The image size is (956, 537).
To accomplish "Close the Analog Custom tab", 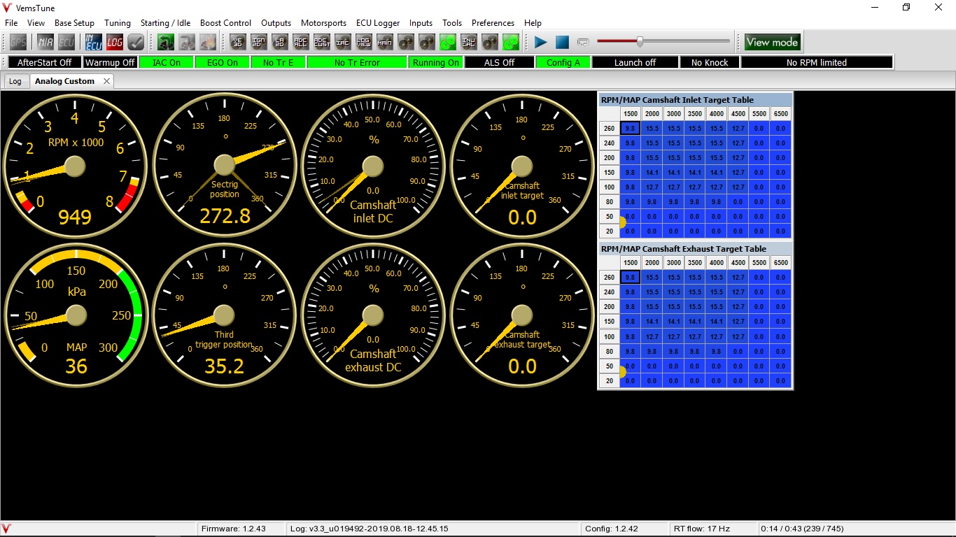I will pyautogui.click(x=106, y=81).
